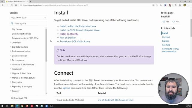This screenshot has height=108, width=192.
Task: Click the Visual Studio Code (VS Code) cell
Action: pyautogui.click(x=70, y=100)
